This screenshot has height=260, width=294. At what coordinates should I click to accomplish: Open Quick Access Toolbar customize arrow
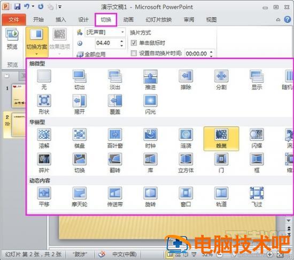coord(60,7)
